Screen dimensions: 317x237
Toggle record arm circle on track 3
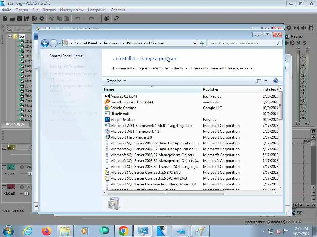tap(22, 187)
